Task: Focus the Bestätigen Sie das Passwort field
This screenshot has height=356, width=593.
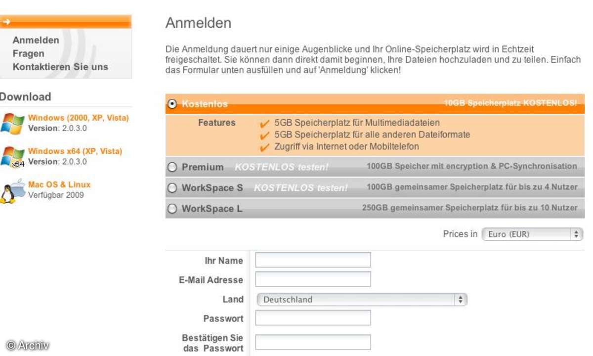Action: [x=313, y=342]
